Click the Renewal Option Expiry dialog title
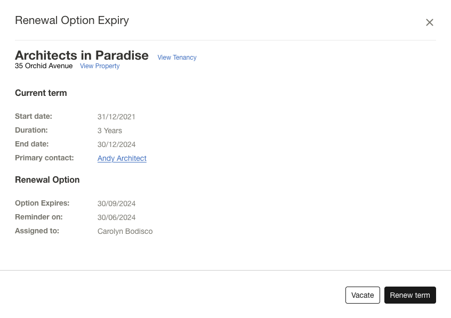 (72, 20)
